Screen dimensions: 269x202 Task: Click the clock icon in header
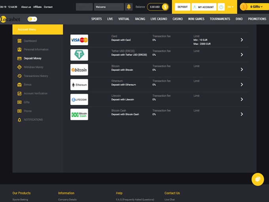[x=221, y=7]
